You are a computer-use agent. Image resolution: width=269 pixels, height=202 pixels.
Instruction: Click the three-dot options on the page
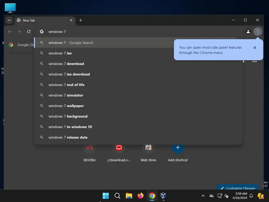254,62
